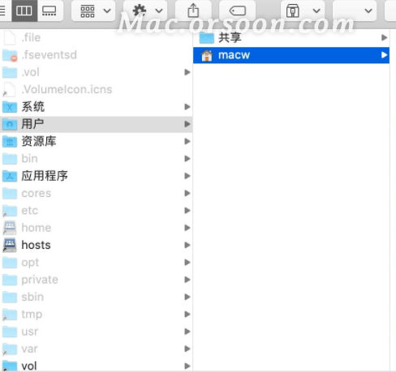Image resolution: width=396 pixels, height=372 pixels.
Task: Open the 共享 shared folder
Action: click(x=291, y=37)
